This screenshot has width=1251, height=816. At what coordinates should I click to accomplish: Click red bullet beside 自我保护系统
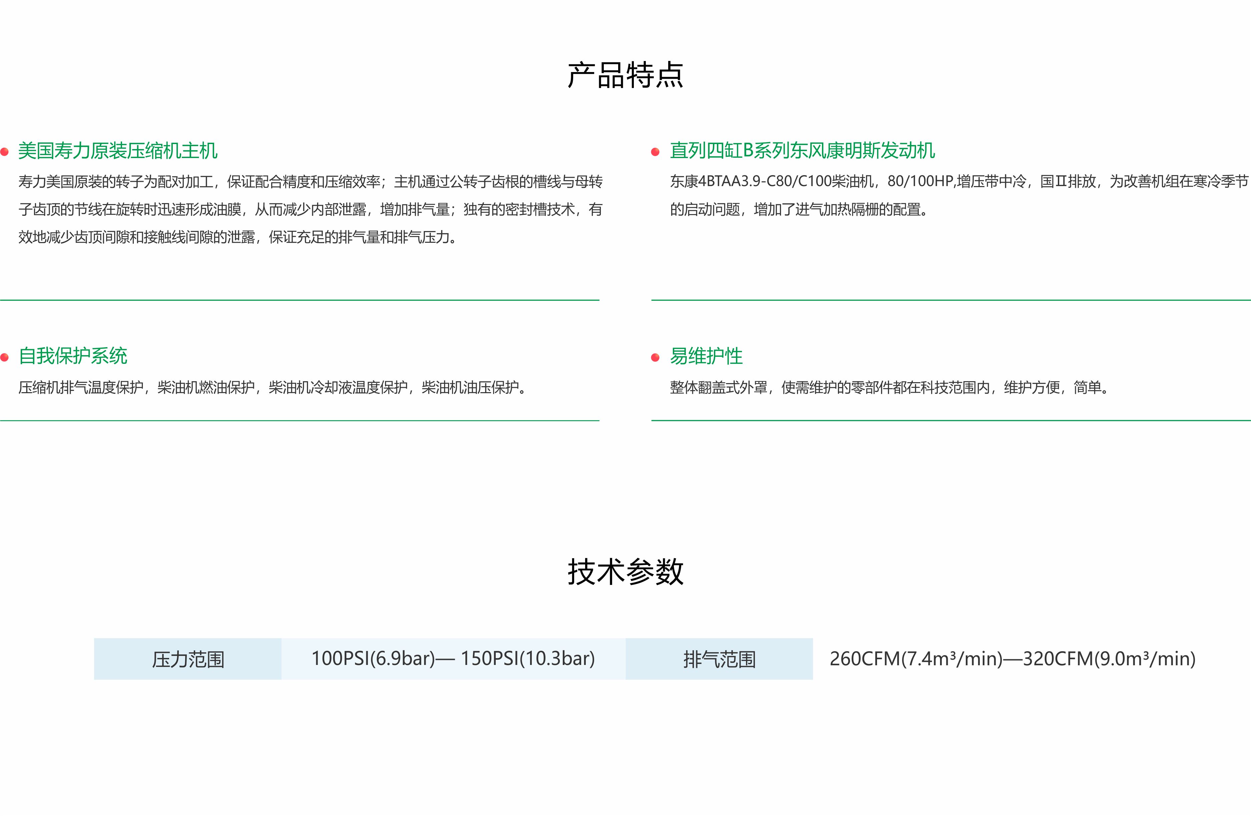pos(5,357)
